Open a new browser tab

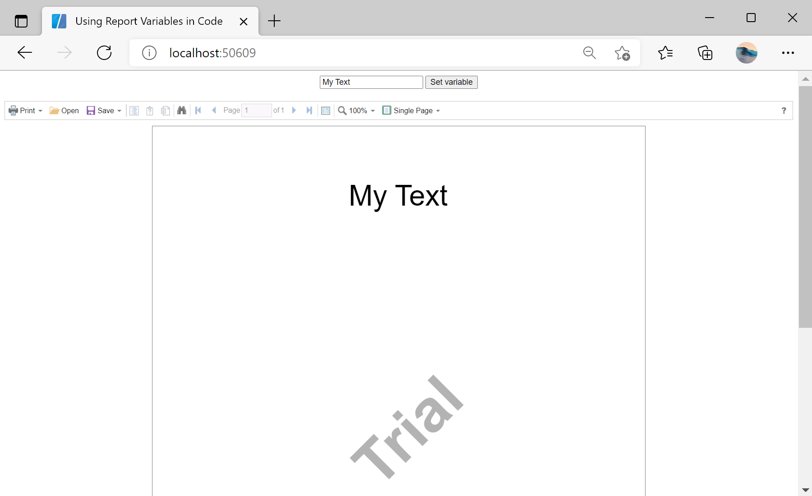coord(274,21)
